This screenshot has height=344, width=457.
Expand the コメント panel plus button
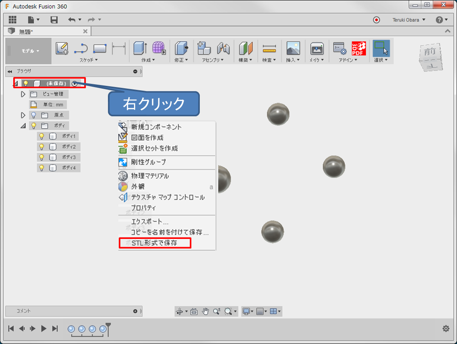(135, 311)
